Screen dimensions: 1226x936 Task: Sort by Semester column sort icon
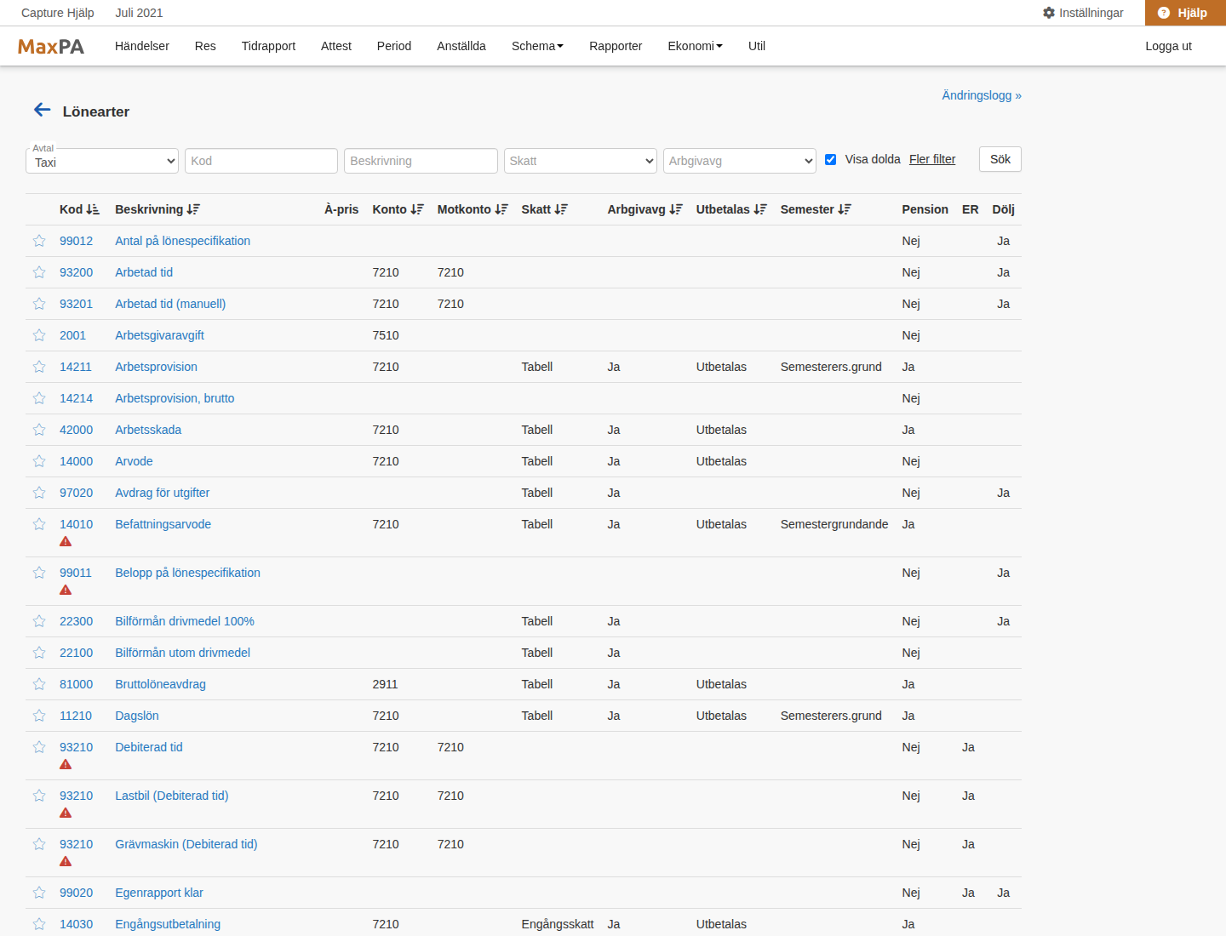[845, 209]
